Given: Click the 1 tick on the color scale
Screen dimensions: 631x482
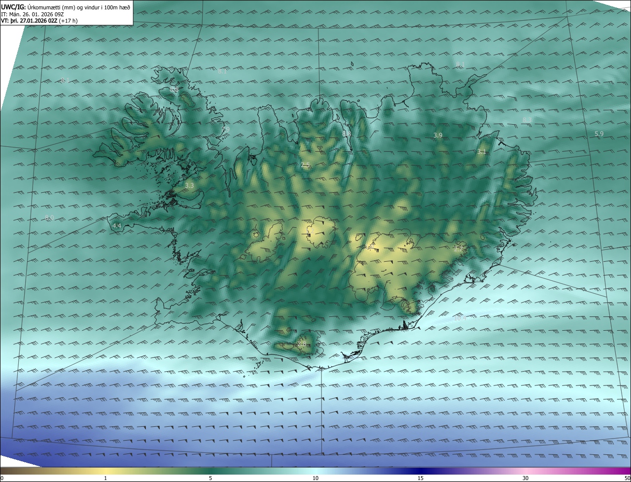Looking at the screenshot, I should click(x=105, y=478).
